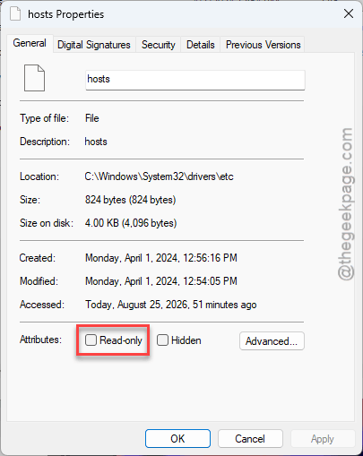Go to the Previous Versions tab
Screen dimensions: 363x456
(x=263, y=45)
